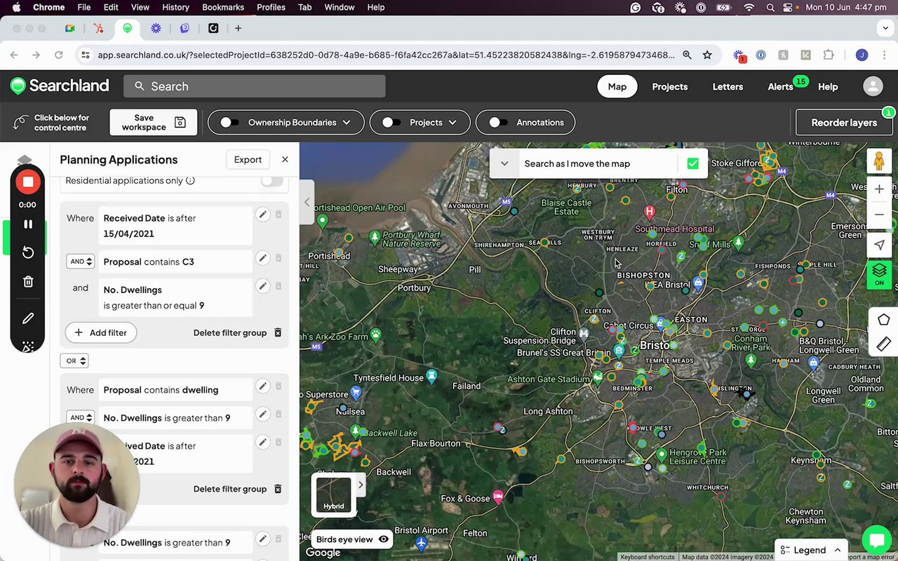Open the Letters tab
Image resolution: width=898 pixels, height=561 pixels.
tap(728, 86)
